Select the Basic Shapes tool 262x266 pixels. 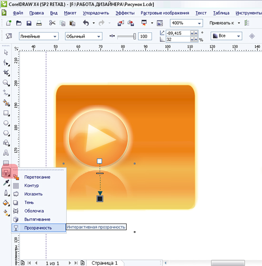tap(6, 143)
